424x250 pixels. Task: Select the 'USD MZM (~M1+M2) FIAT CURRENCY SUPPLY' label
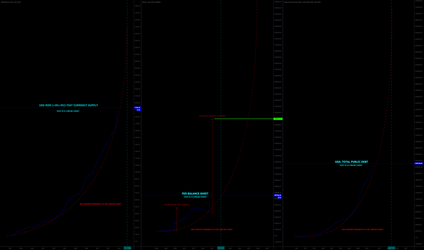click(68, 105)
